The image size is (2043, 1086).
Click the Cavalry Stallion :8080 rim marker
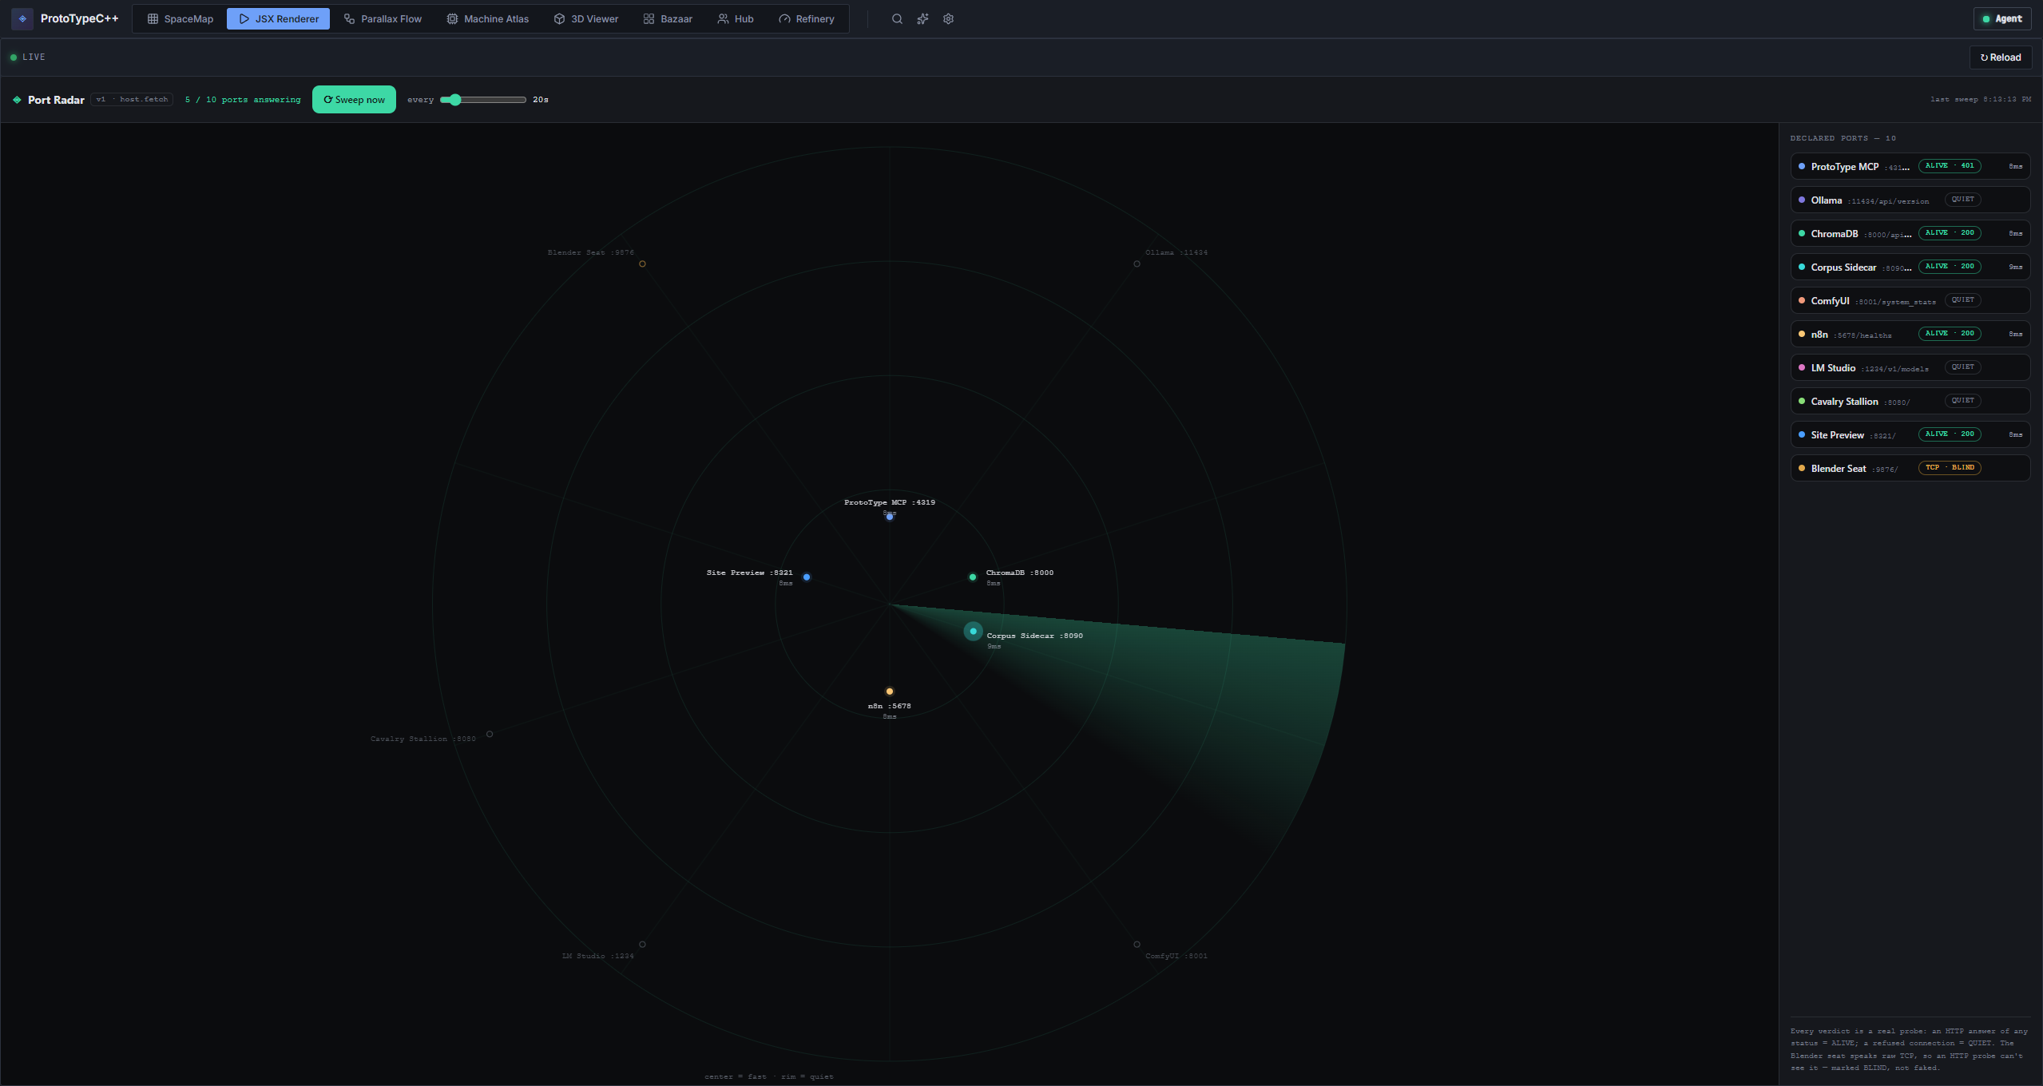(x=490, y=734)
